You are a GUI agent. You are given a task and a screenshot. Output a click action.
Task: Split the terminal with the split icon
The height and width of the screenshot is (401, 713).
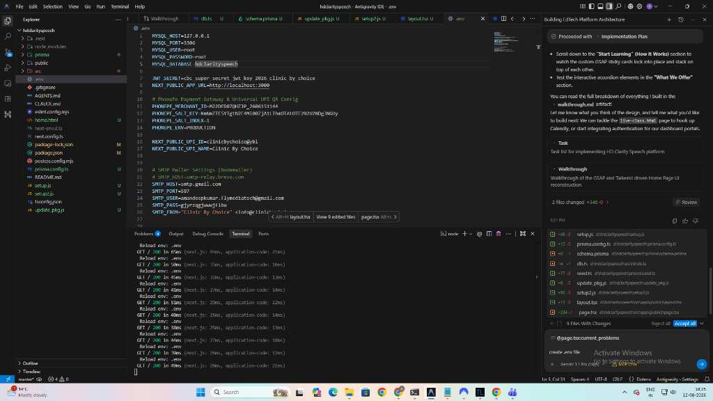(x=489, y=234)
